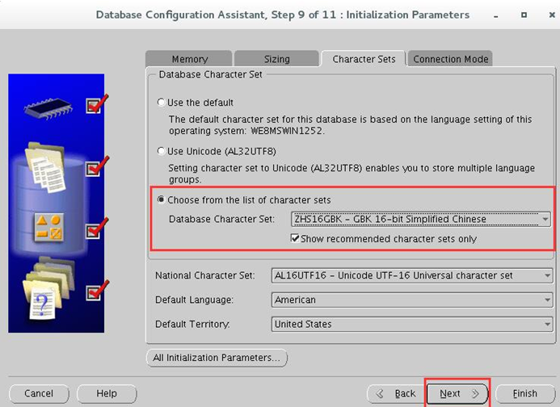
Task: Open the Default Language dropdown
Action: (412, 300)
